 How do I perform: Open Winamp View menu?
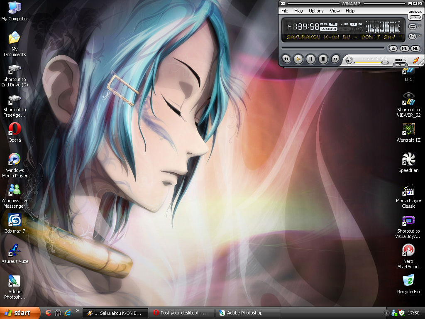(335, 11)
